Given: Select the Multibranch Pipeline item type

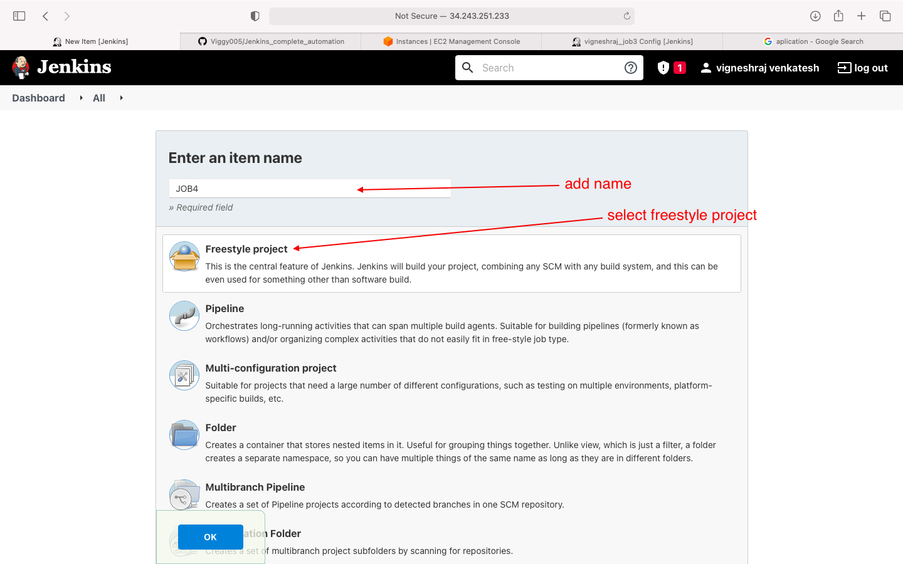Looking at the screenshot, I should coord(451,495).
